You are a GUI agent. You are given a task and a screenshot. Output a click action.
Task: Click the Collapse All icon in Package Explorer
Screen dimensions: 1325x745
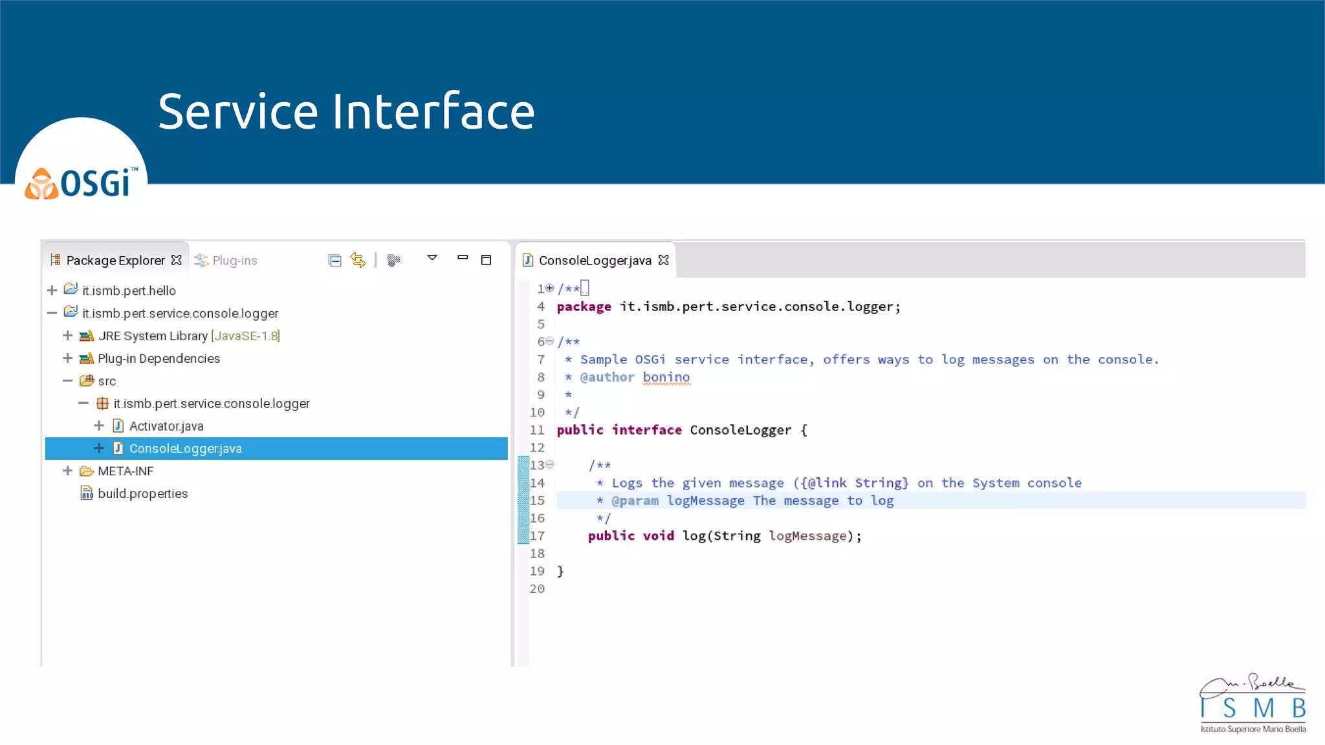point(334,261)
